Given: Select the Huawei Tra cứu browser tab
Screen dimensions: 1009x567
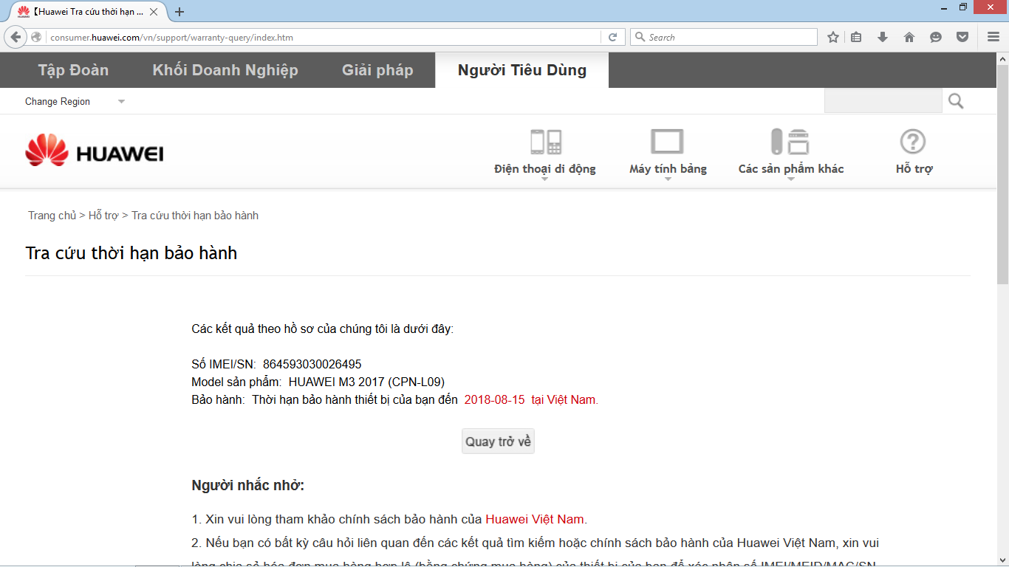Looking at the screenshot, I should pyautogui.click(x=87, y=12).
